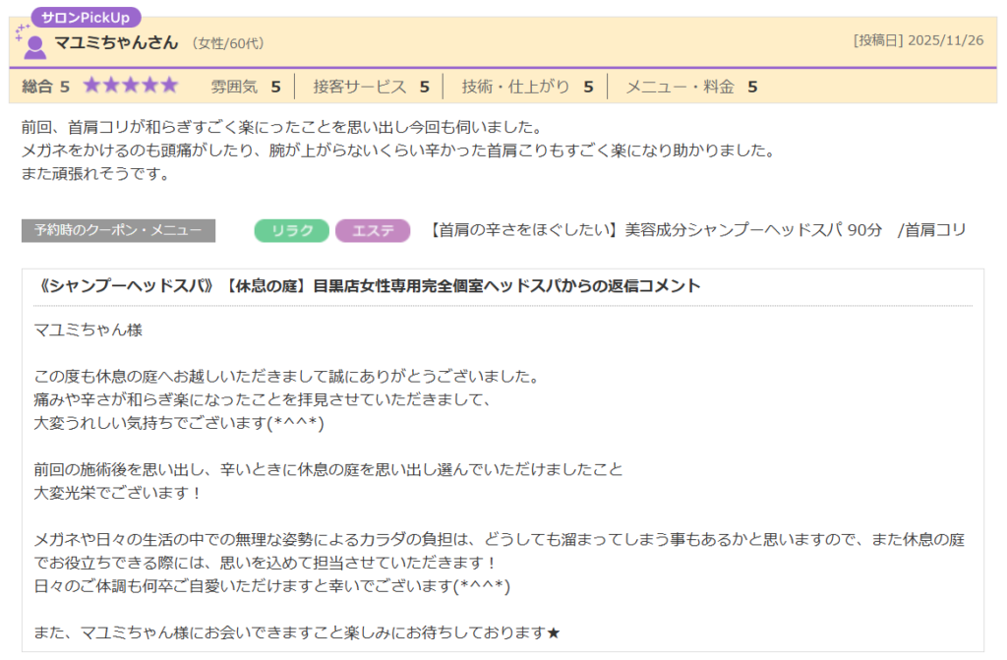Click the 総合 5 overall score
The width and height of the screenshot is (1007, 660).
coord(46,87)
